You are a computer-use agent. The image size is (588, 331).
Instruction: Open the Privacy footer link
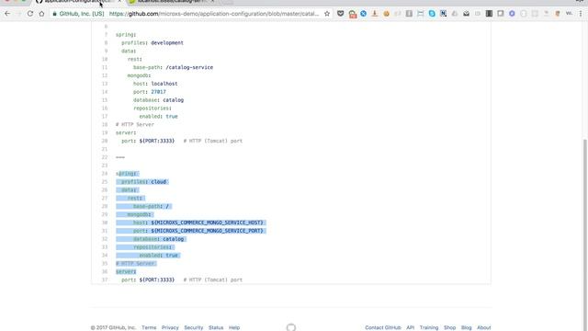[170, 327]
